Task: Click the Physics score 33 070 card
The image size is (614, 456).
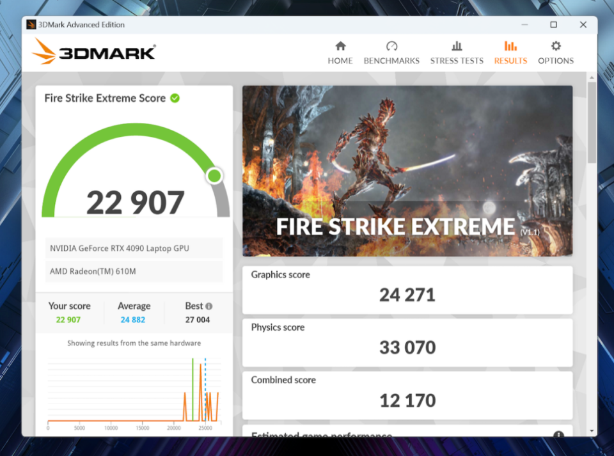Action: pos(407,343)
